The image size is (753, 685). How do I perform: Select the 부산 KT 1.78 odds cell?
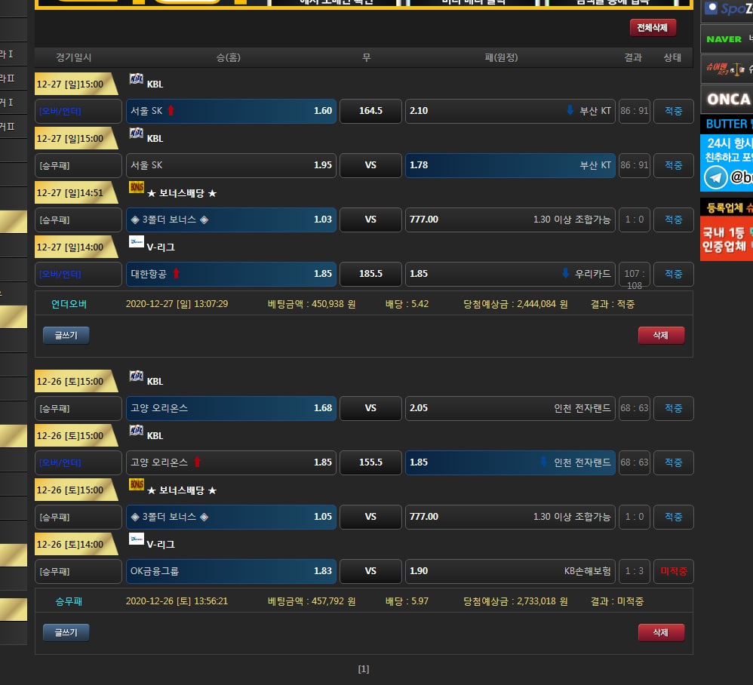(510, 165)
